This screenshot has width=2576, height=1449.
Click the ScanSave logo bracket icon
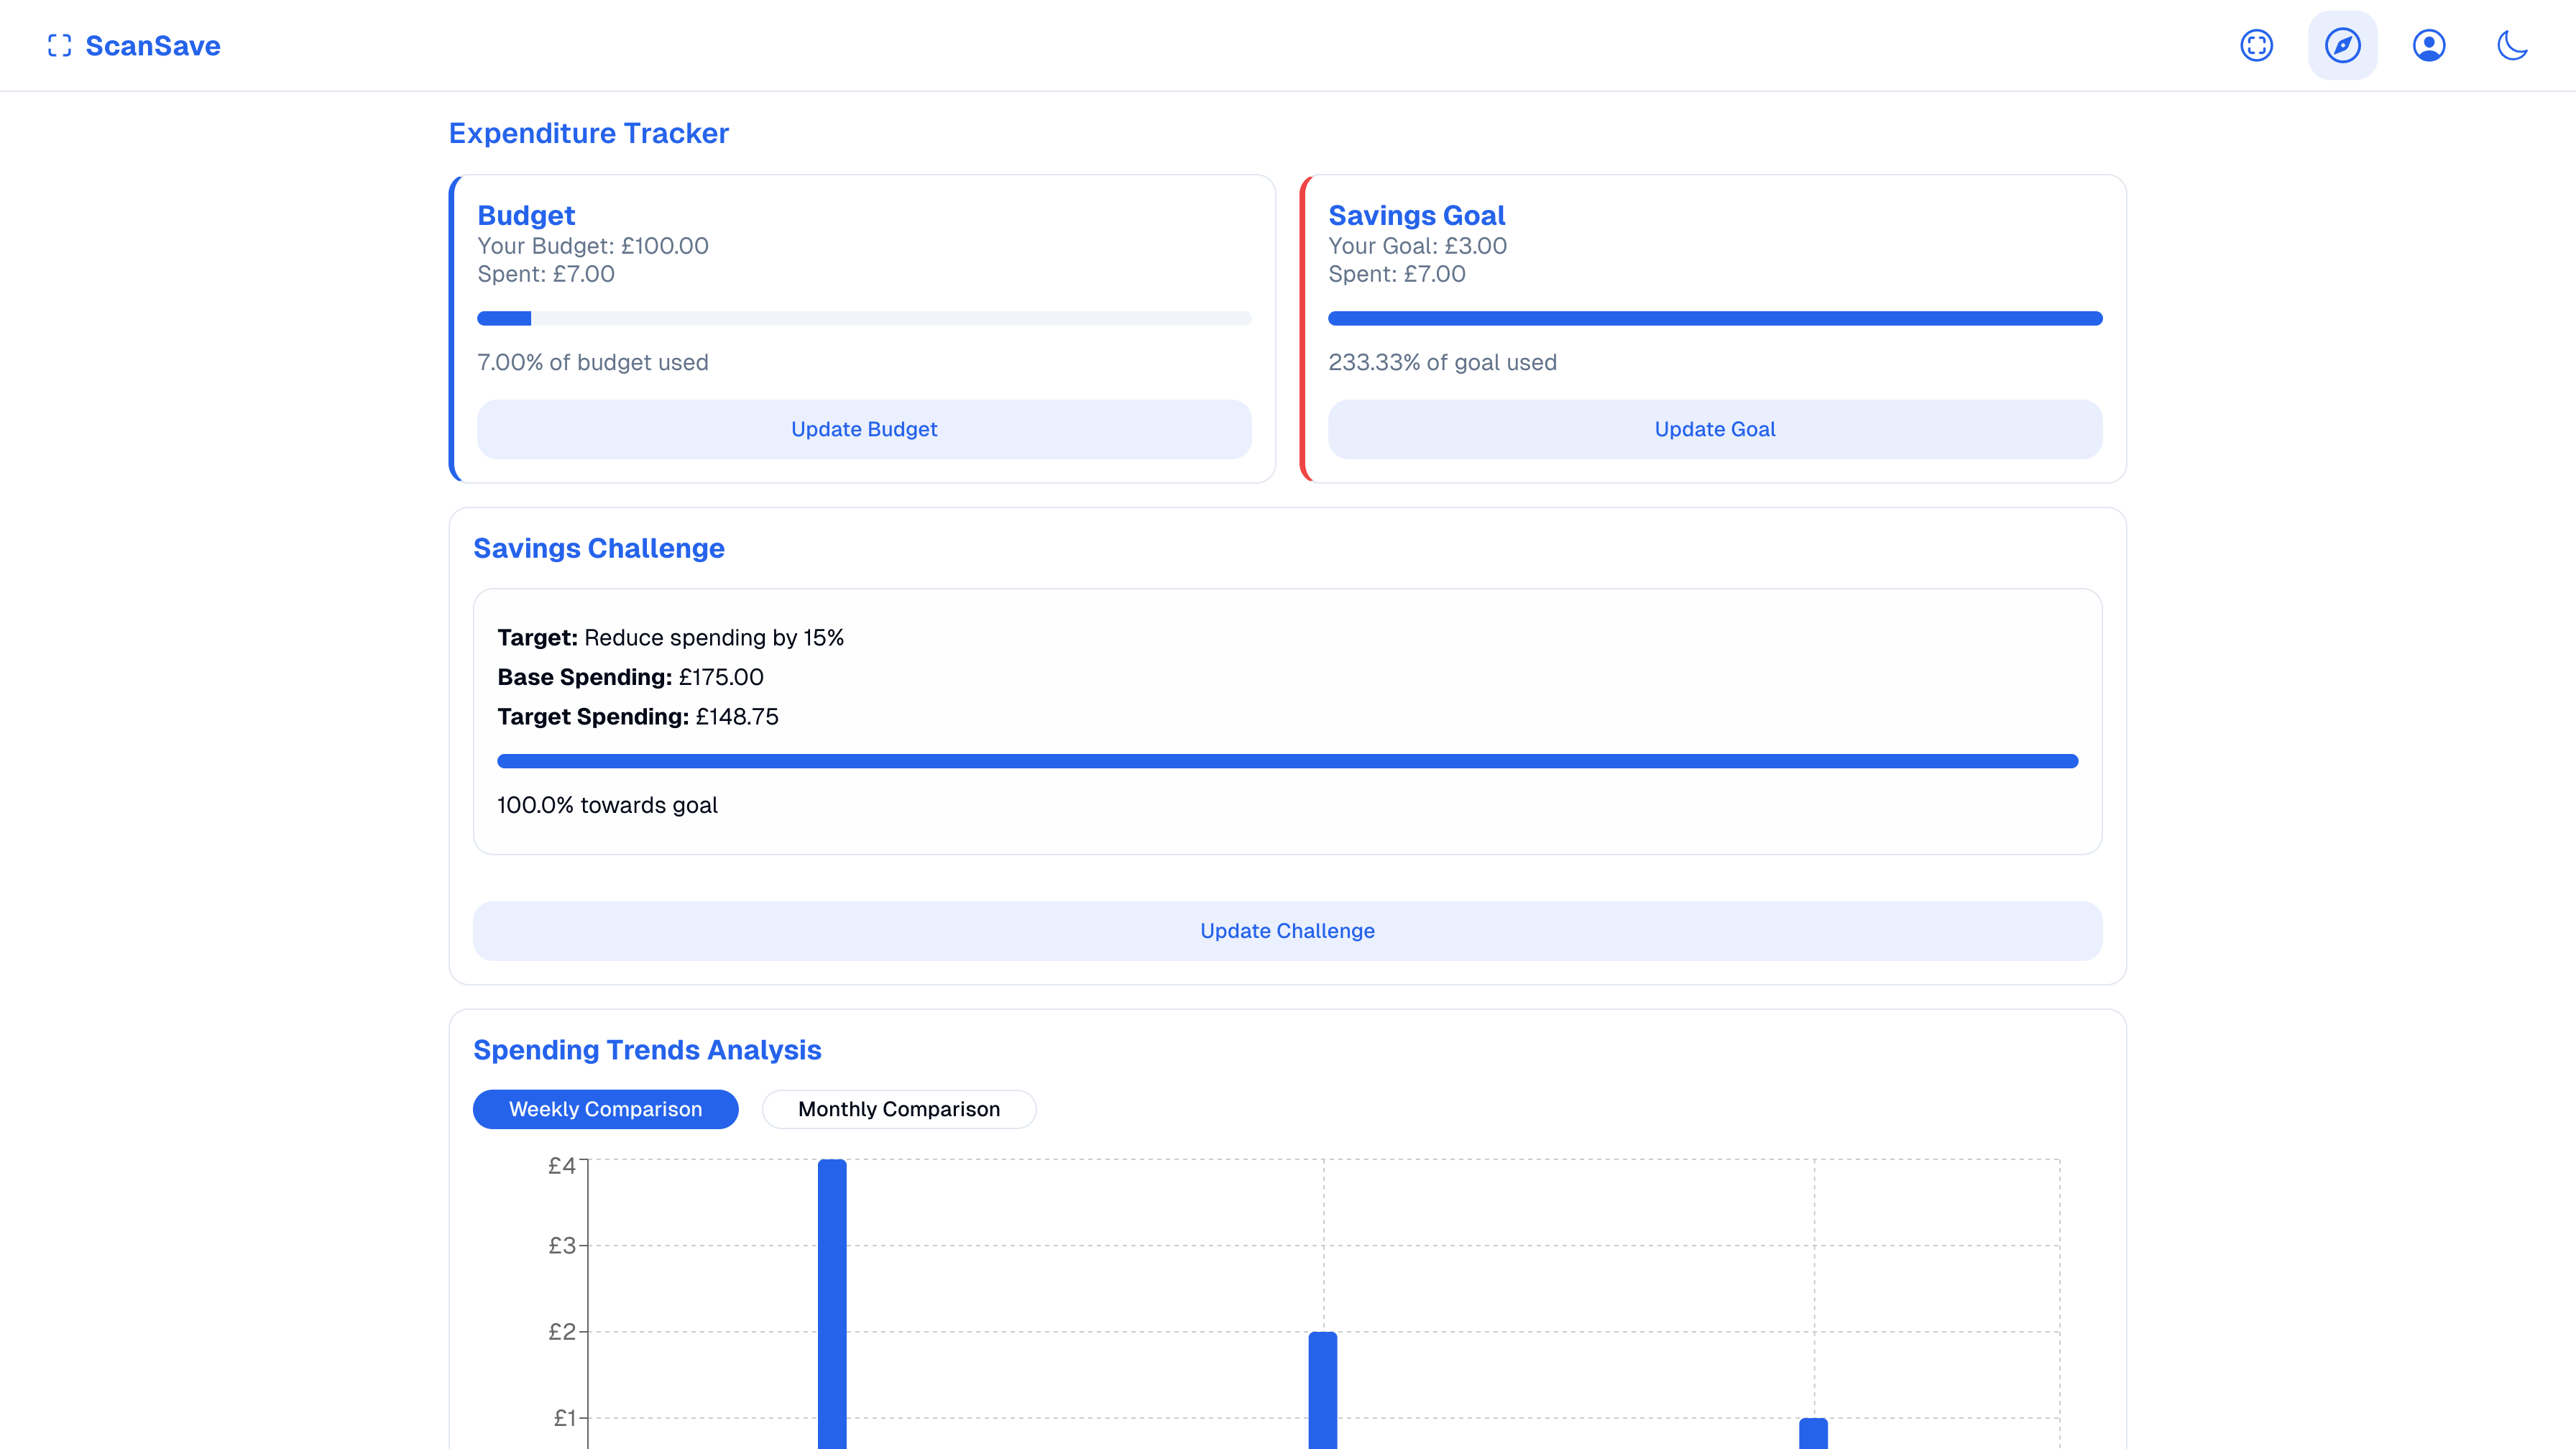pos(59,46)
